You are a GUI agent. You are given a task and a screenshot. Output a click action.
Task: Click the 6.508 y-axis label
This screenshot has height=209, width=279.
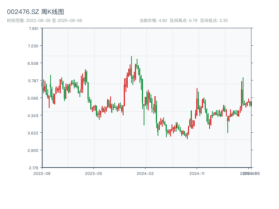[34, 63]
